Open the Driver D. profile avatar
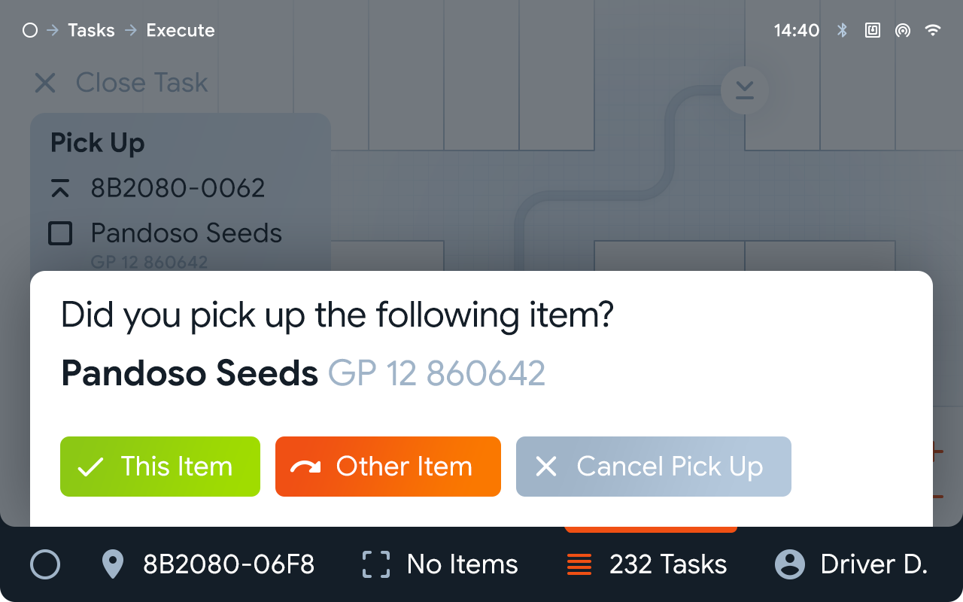 (x=790, y=564)
